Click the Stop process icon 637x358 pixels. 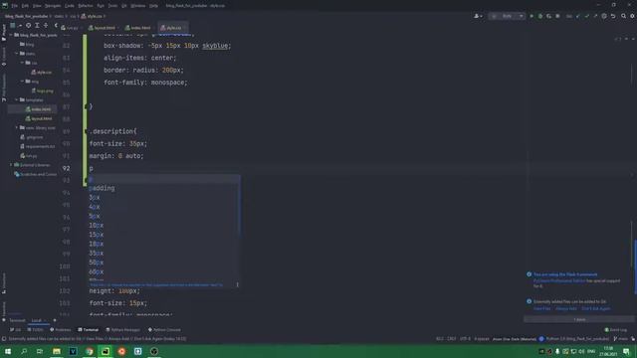[557, 16]
